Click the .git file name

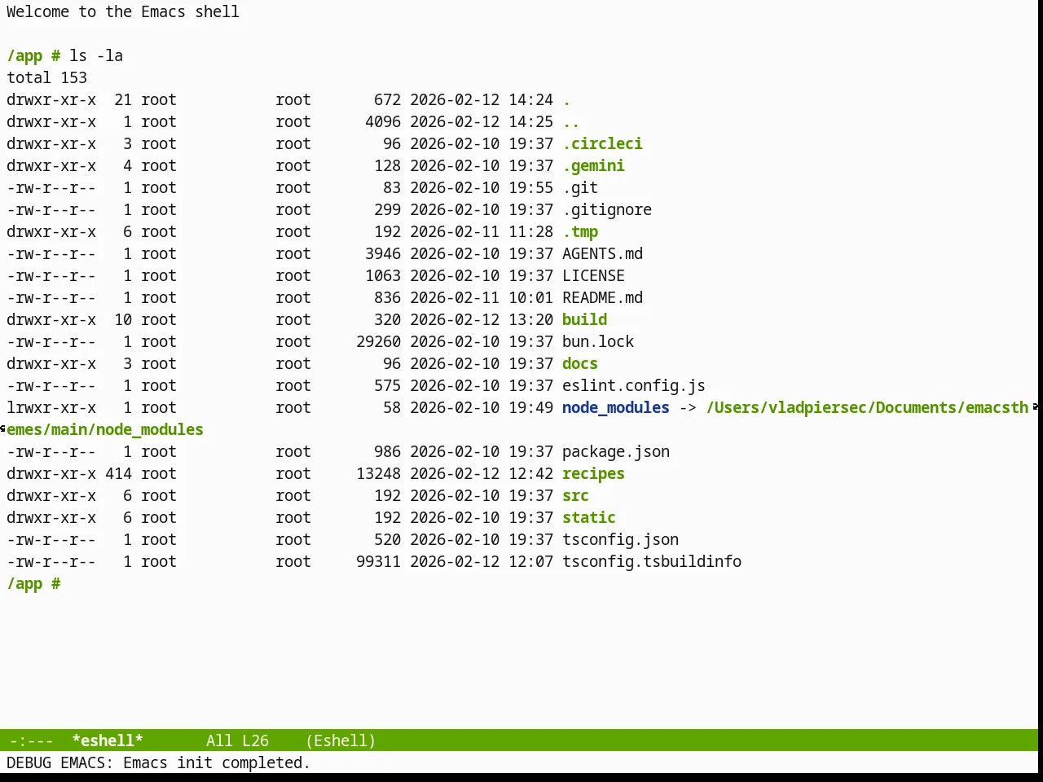click(x=580, y=188)
